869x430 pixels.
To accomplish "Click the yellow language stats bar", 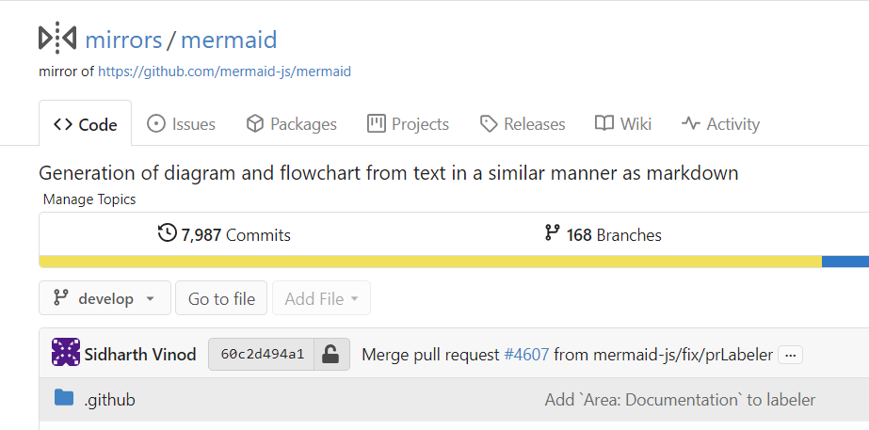I will coord(430,262).
